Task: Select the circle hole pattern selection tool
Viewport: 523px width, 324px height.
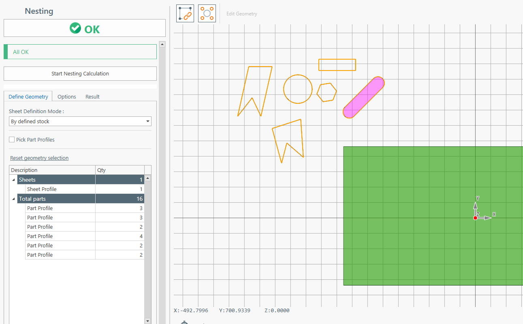Action: pos(207,13)
